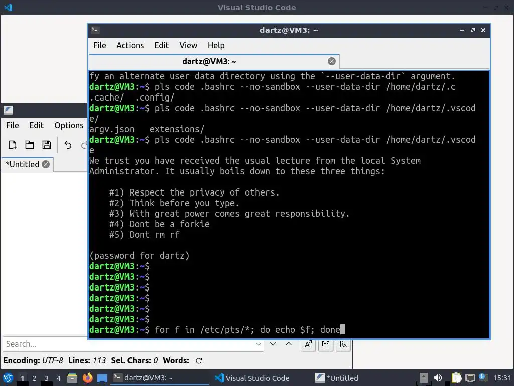Maximize the terminal window
This screenshot has height=386, width=514.
pyautogui.click(x=473, y=30)
